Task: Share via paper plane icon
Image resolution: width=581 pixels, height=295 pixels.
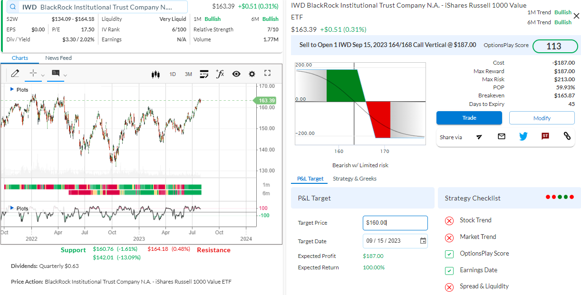Action: 479,136
